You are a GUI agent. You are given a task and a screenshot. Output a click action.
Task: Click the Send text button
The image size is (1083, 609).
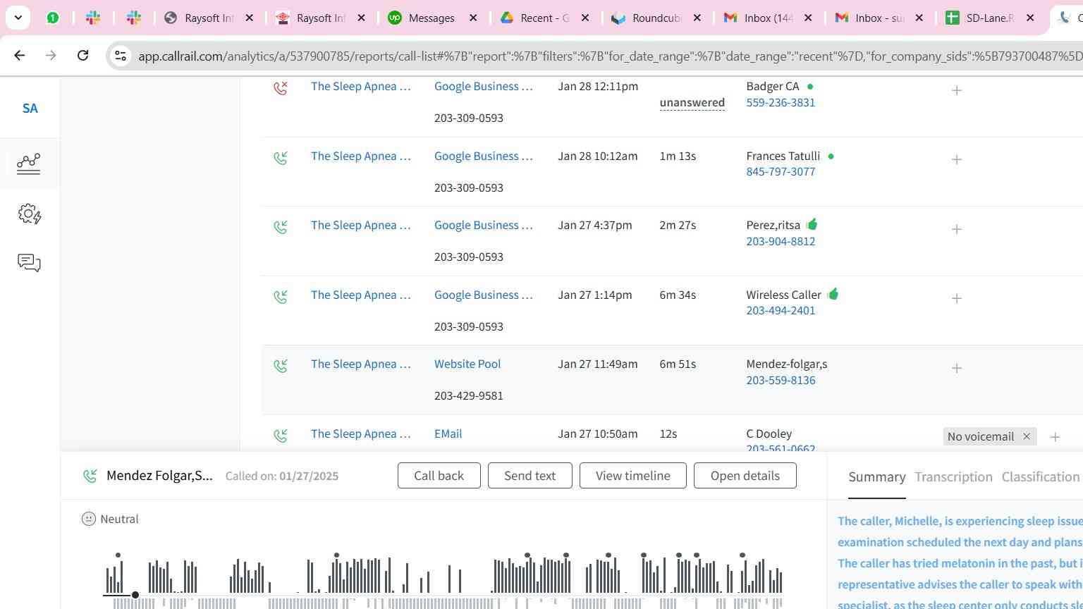(530, 476)
